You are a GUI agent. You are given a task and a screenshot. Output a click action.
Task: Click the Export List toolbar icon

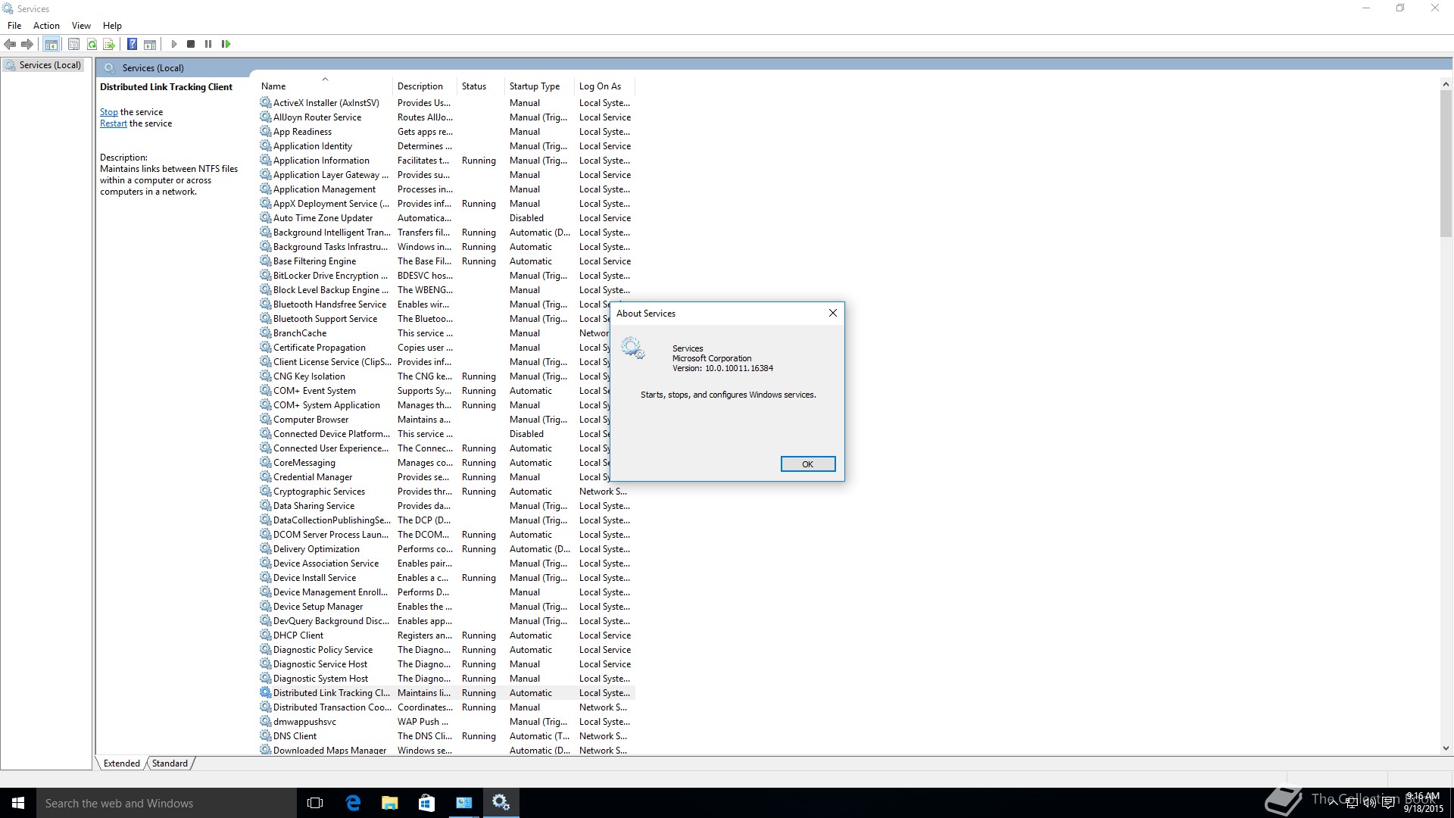click(x=108, y=44)
